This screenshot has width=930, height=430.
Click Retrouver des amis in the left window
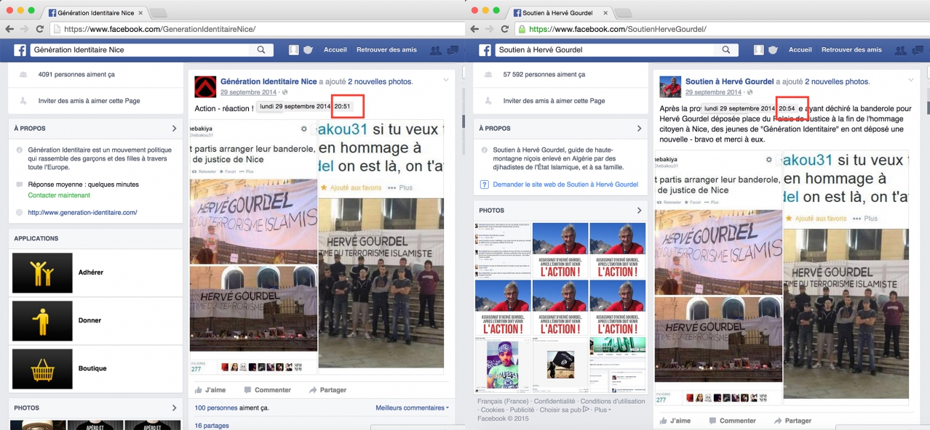[386, 50]
